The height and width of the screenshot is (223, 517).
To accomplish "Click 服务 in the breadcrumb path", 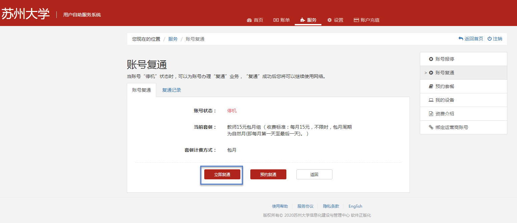I will point(173,39).
